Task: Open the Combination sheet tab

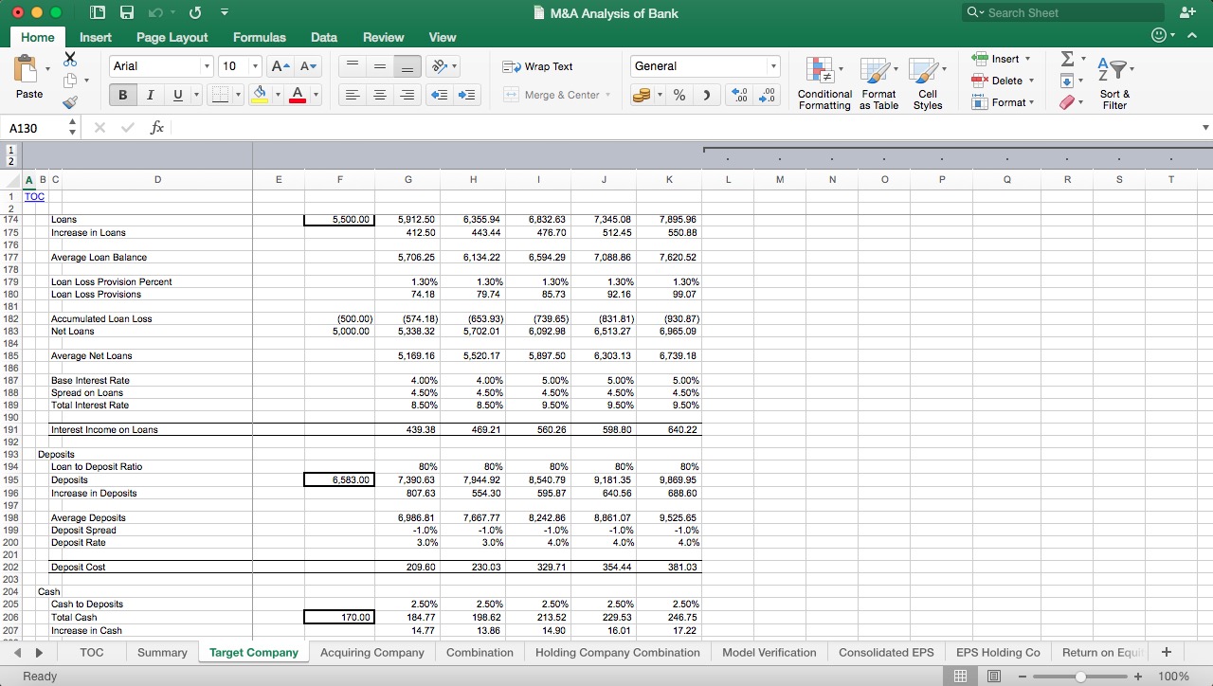Action: pyautogui.click(x=480, y=652)
